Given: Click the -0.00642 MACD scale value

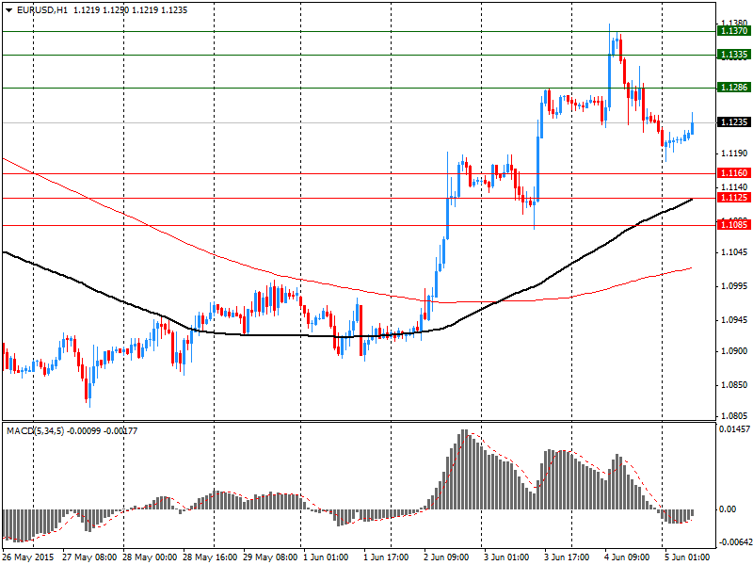Looking at the screenshot, I should [735, 542].
